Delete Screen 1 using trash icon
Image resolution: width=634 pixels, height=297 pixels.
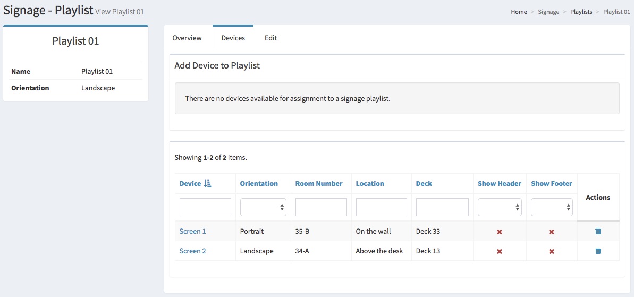click(x=598, y=231)
